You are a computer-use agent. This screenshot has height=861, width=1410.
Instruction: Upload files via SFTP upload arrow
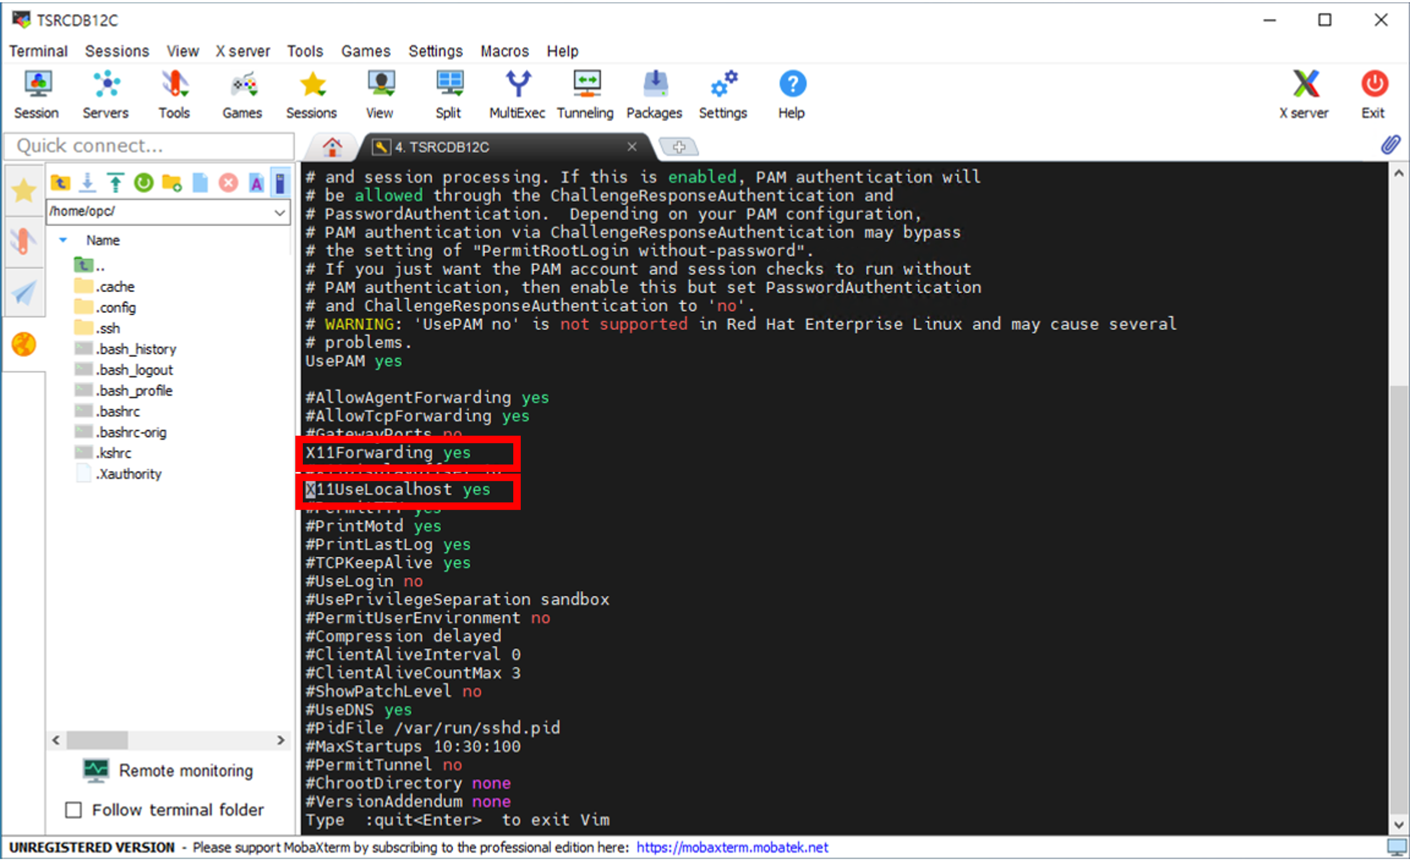coord(115,183)
